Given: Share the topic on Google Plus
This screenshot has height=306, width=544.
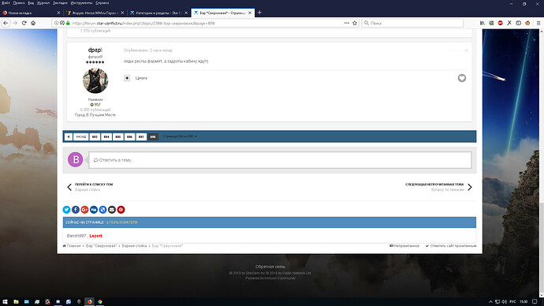Looking at the screenshot, I should click(84, 210).
